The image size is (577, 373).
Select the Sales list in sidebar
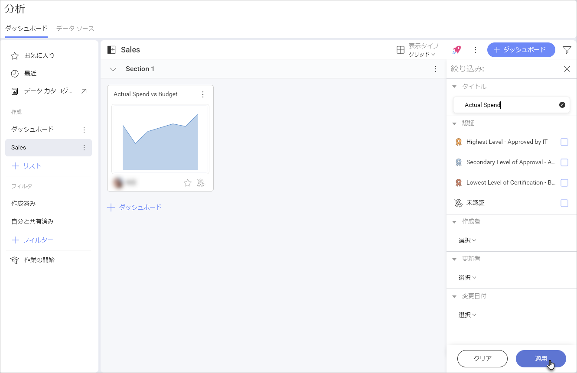(x=49, y=148)
